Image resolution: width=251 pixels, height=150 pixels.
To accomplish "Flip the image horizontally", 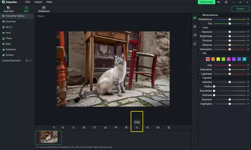I will click(116, 127).
